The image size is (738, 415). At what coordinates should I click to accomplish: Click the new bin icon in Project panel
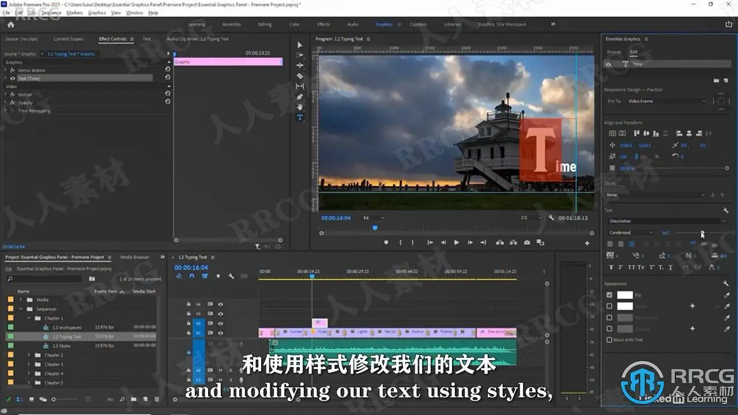point(133,399)
